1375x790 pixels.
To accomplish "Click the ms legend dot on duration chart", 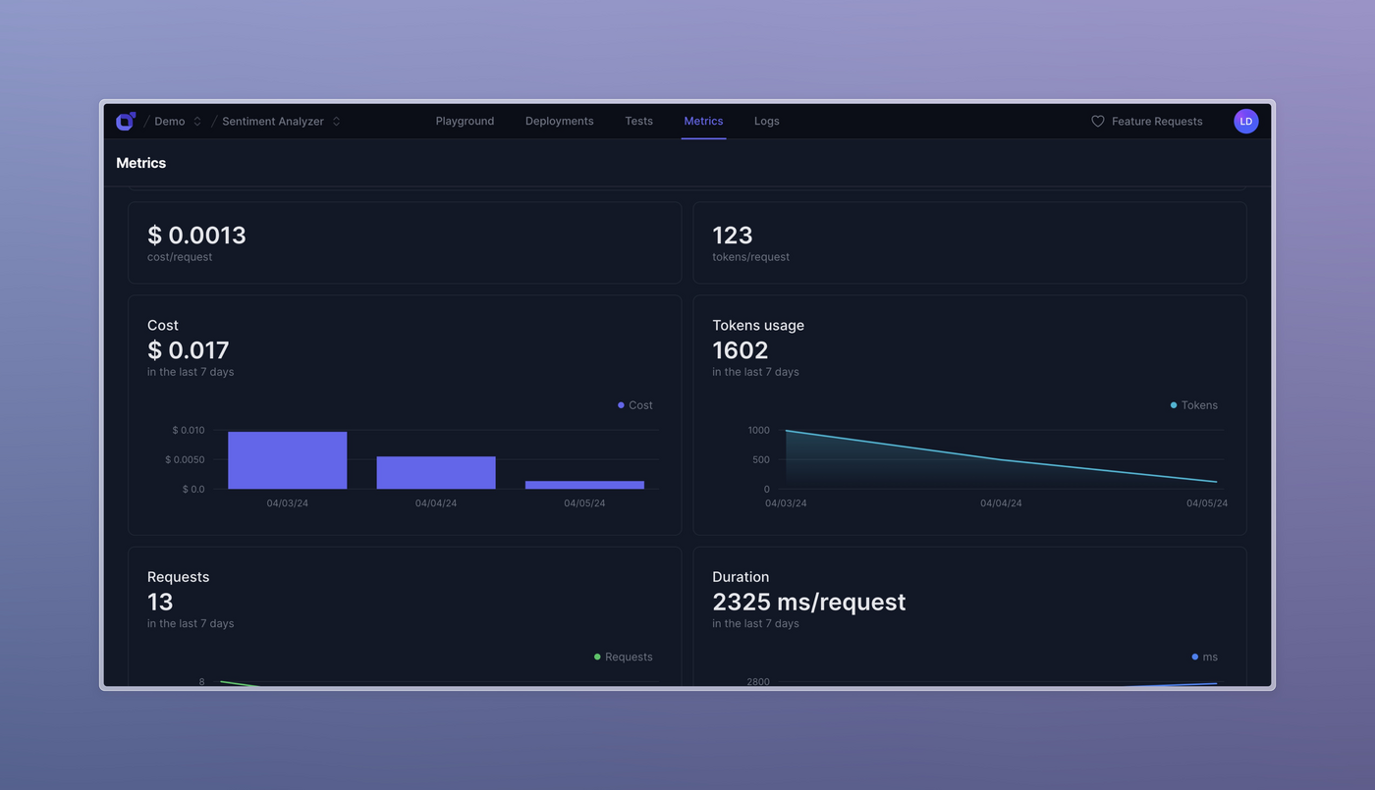I will (x=1194, y=657).
